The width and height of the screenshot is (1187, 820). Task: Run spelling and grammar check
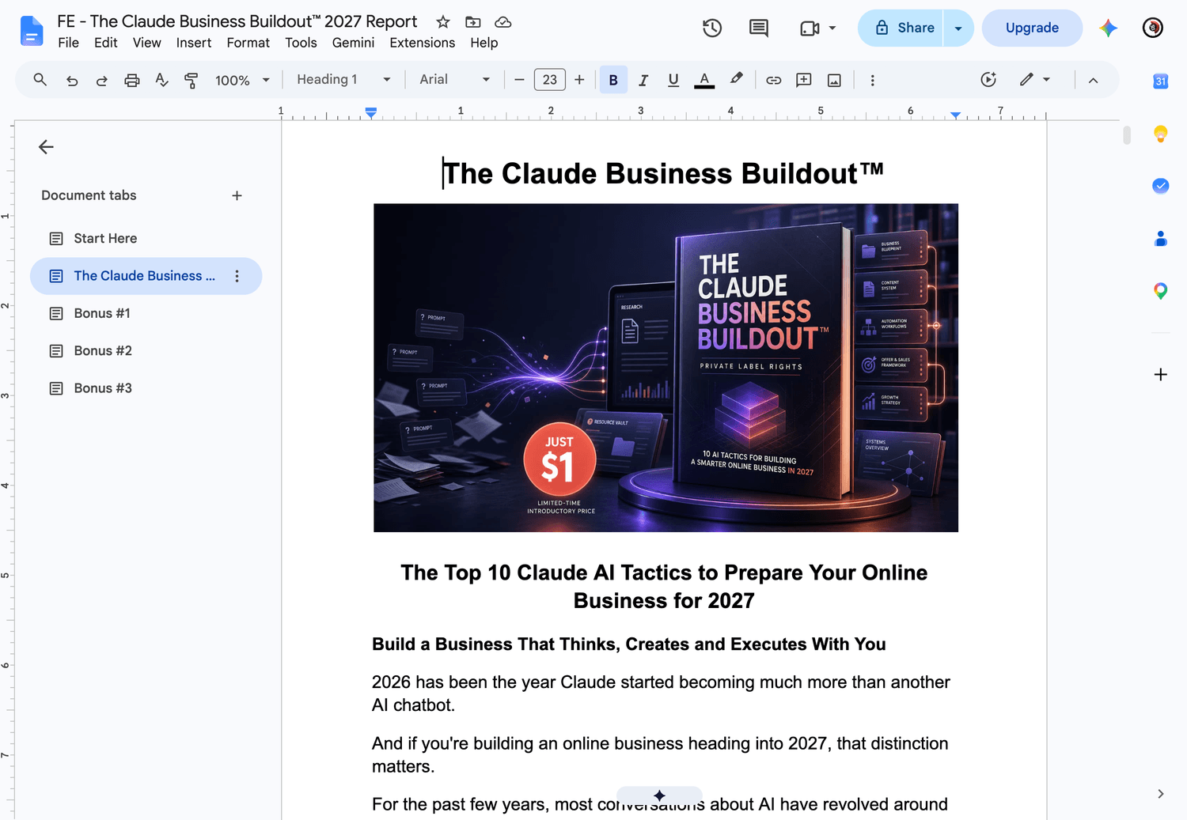[161, 80]
